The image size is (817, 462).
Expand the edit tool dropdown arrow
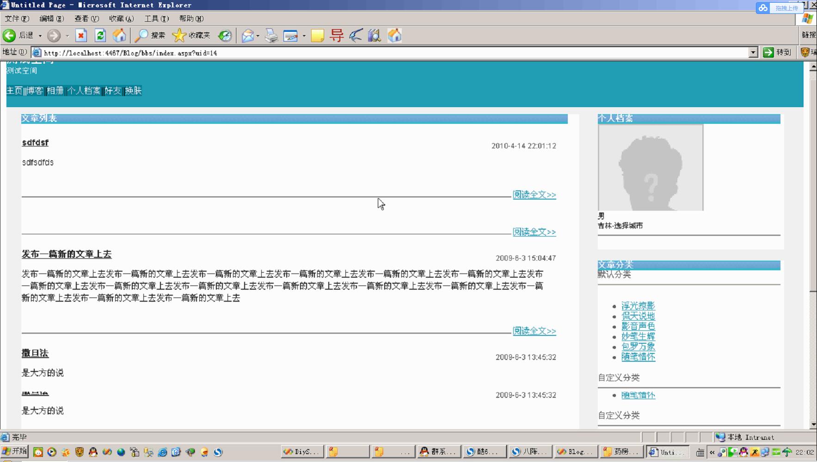304,36
